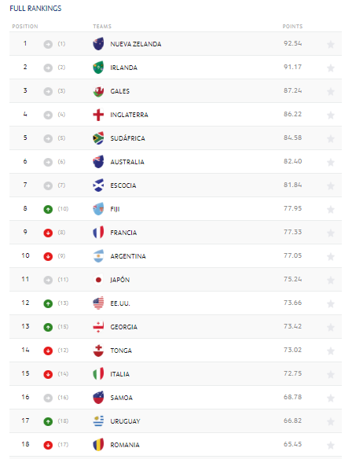Click the Romania flag icon
Viewport: 352px width, 459px height.
pyautogui.click(x=98, y=445)
